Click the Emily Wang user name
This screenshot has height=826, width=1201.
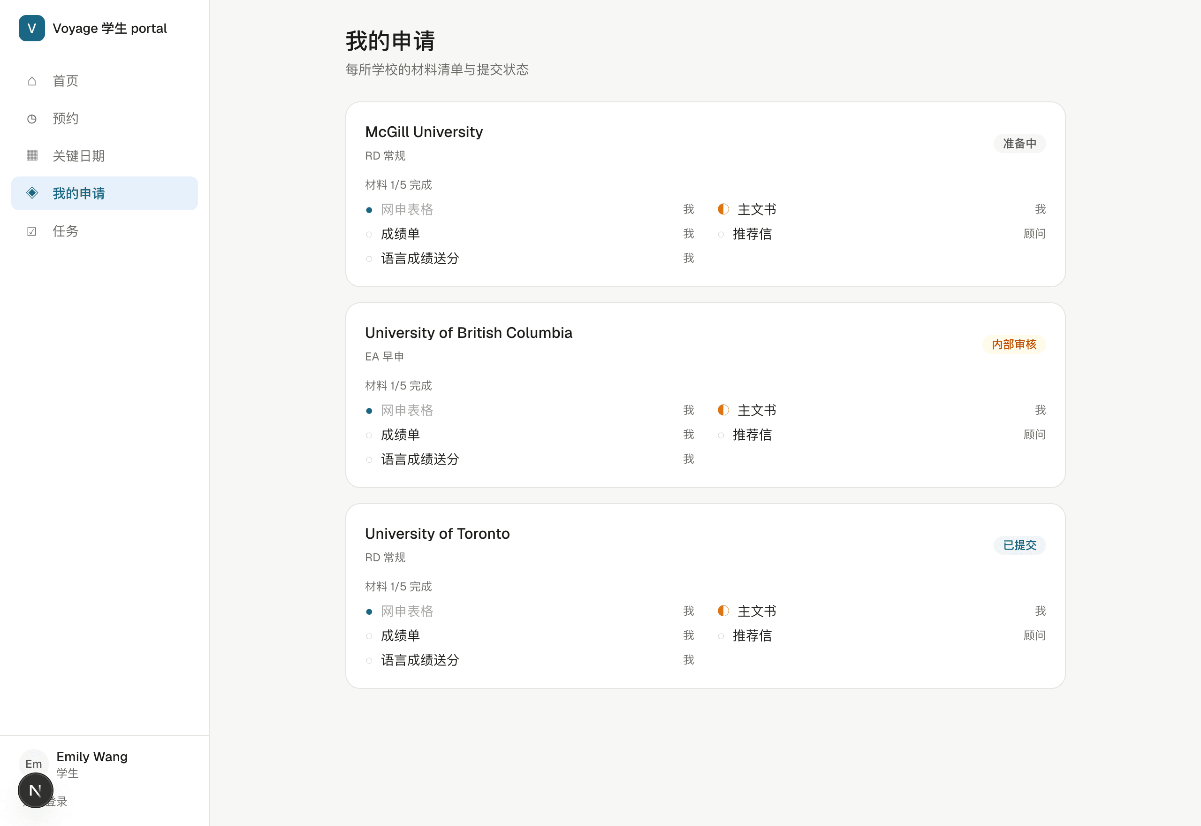pos(92,757)
